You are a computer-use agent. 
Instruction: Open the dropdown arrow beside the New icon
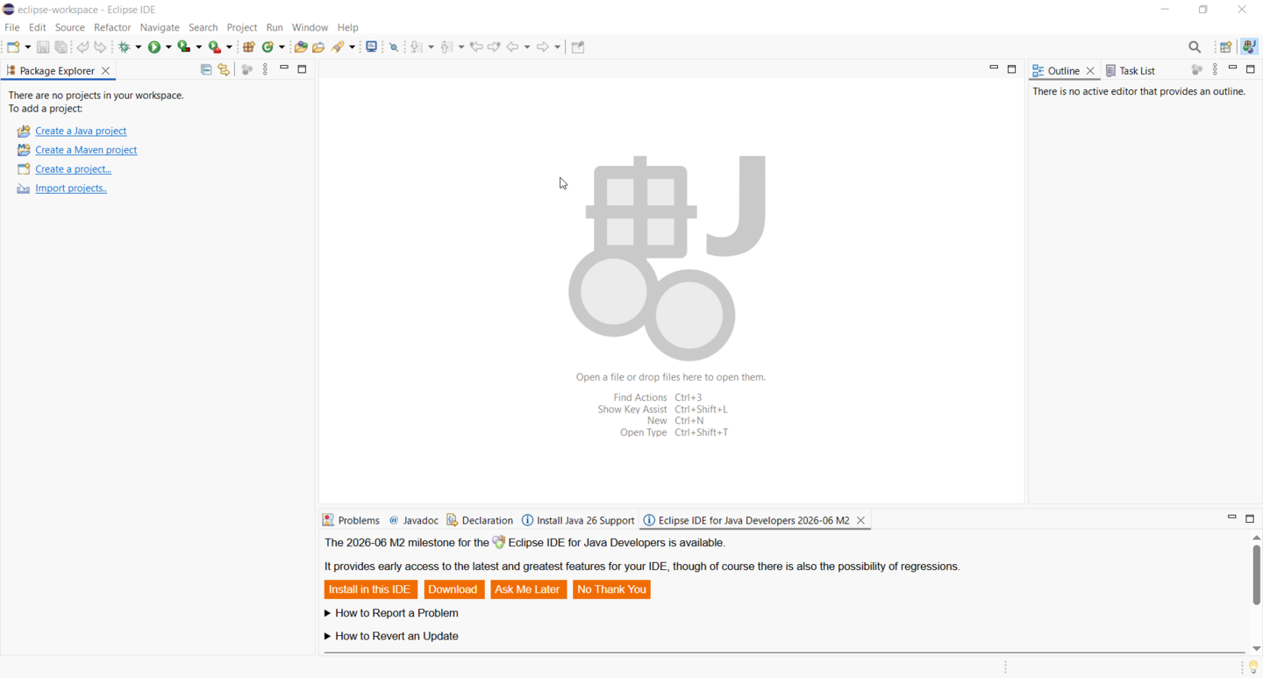click(x=27, y=47)
